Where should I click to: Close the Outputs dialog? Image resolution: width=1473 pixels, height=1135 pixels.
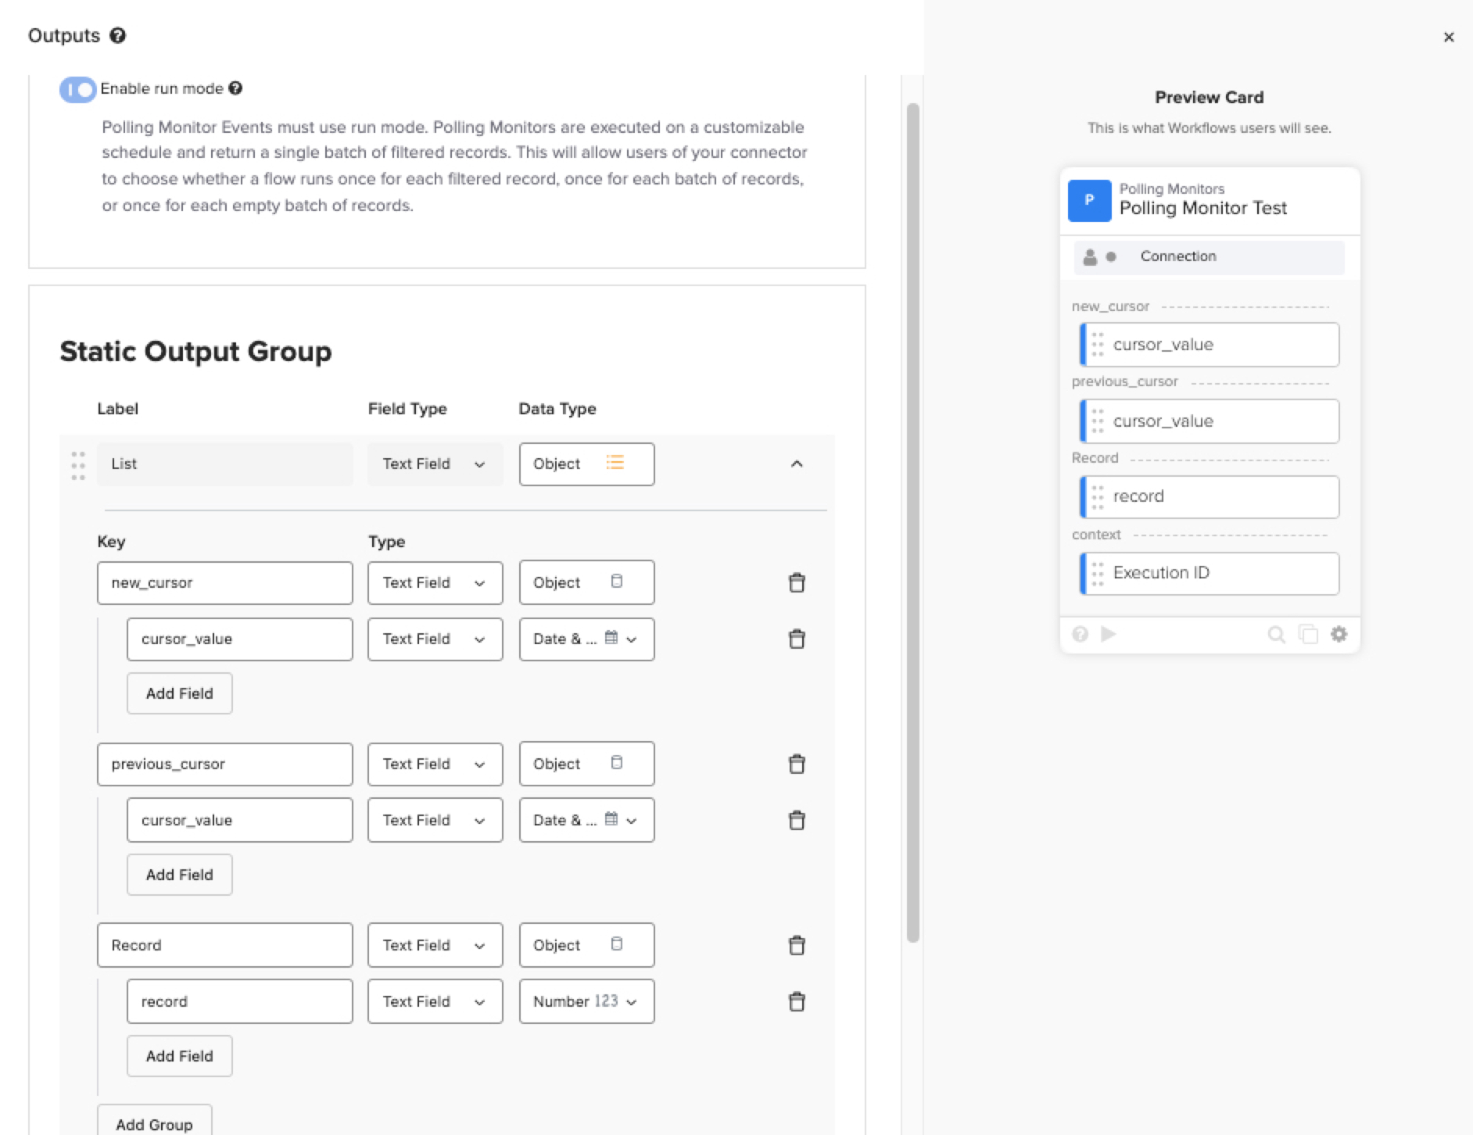(1448, 37)
